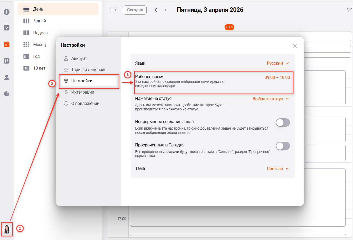Enable the Непрерывное создание задач toggle

tap(283, 122)
